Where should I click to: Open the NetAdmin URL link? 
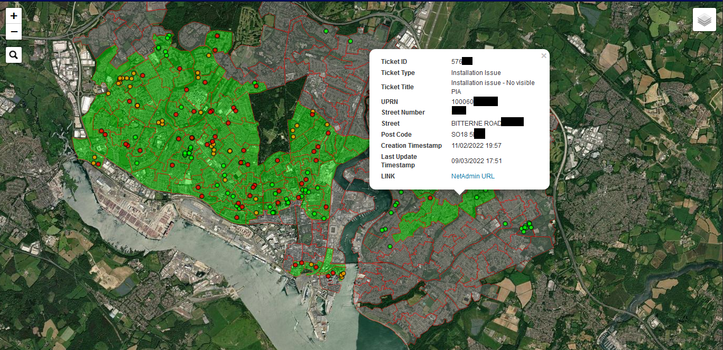(473, 176)
